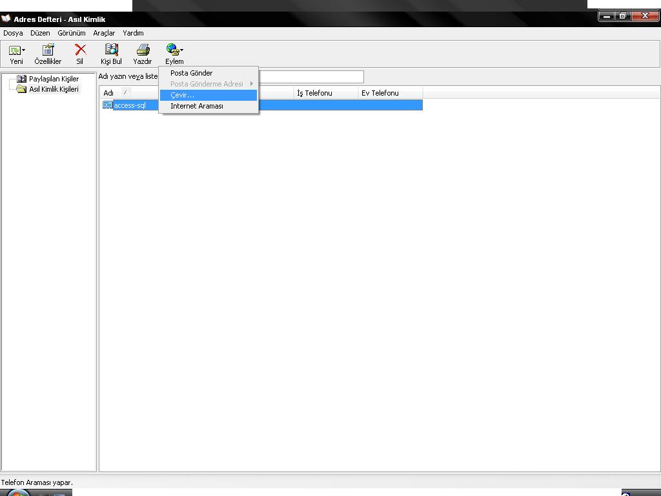Click the Yazdır (Print) icon

click(x=143, y=50)
